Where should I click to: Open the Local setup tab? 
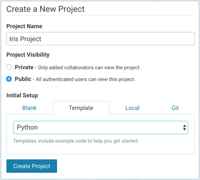pos(132,108)
